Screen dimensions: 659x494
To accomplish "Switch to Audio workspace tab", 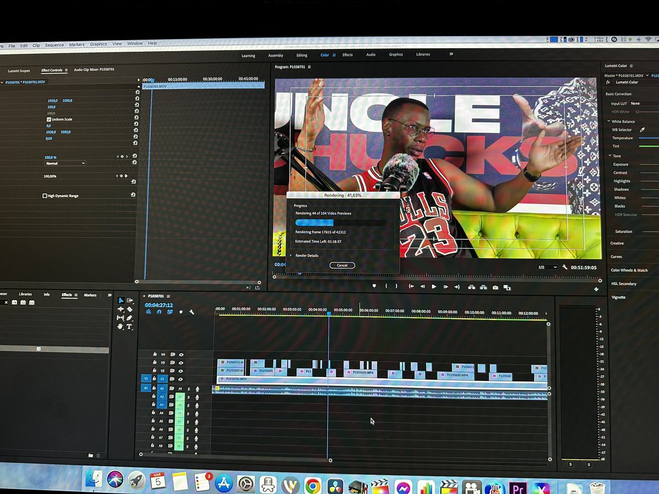I will (x=371, y=55).
